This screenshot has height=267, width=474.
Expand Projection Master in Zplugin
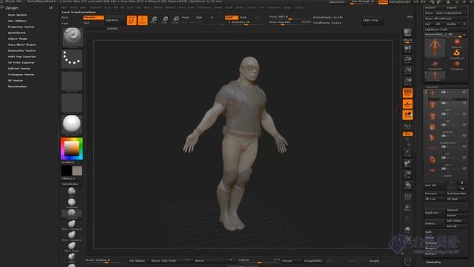[x=21, y=27]
